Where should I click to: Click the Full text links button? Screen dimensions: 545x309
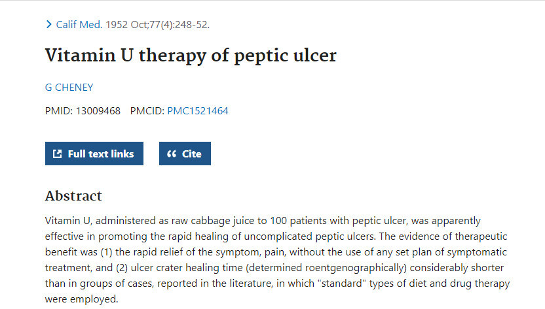pyautogui.click(x=94, y=154)
